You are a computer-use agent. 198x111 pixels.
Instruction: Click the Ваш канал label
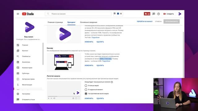pyautogui.click(x=29, y=37)
